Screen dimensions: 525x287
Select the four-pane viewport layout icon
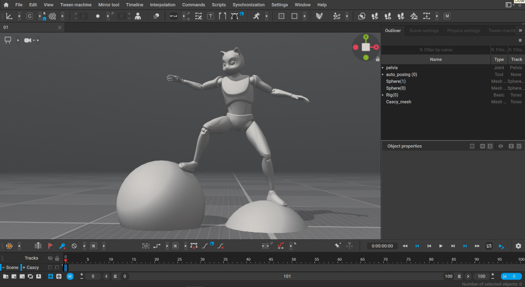pyautogui.click(x=281, y=16)
